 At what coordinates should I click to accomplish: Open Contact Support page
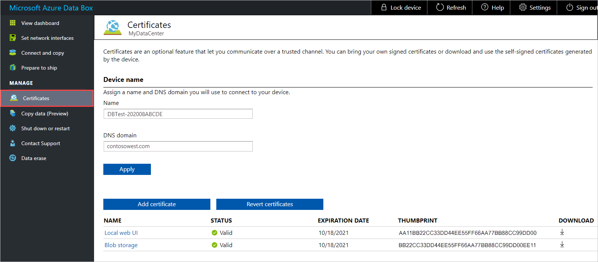tap(41, 143)
